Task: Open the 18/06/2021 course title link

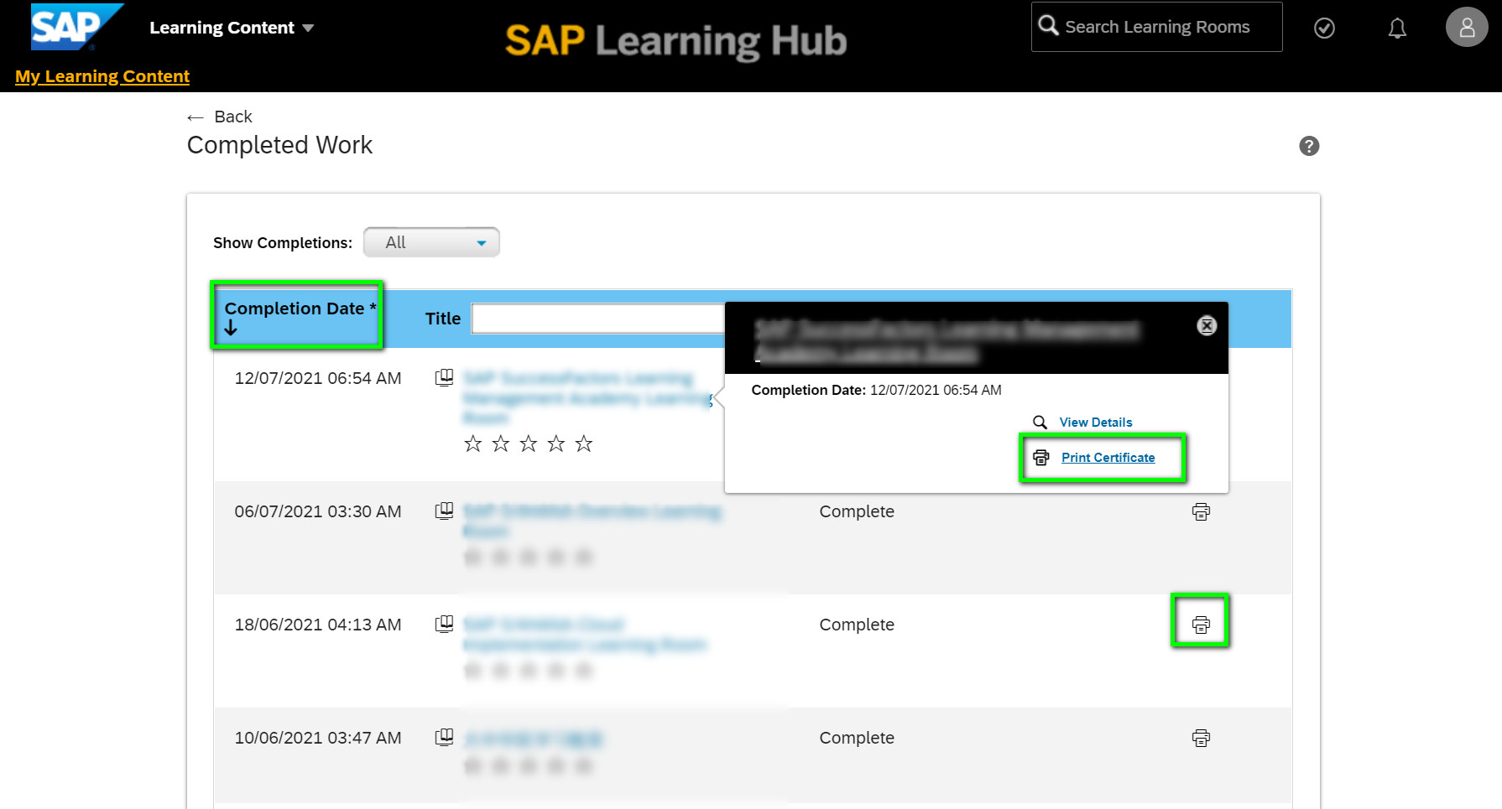Action: click(x=585, y=635)
